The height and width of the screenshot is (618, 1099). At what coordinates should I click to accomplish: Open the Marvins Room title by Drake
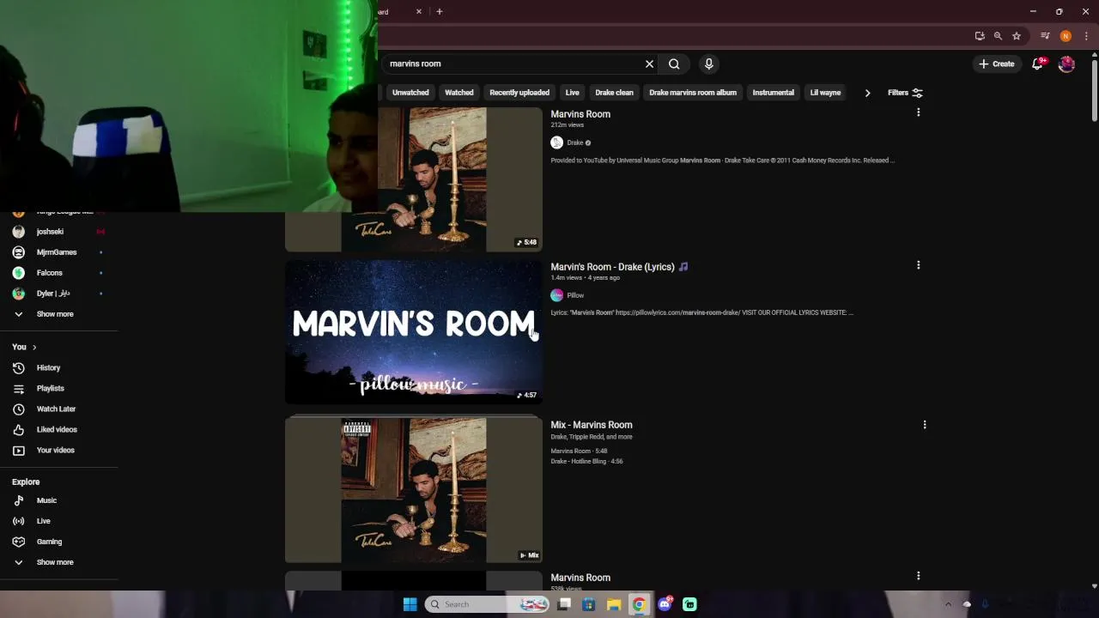[580, 114]
